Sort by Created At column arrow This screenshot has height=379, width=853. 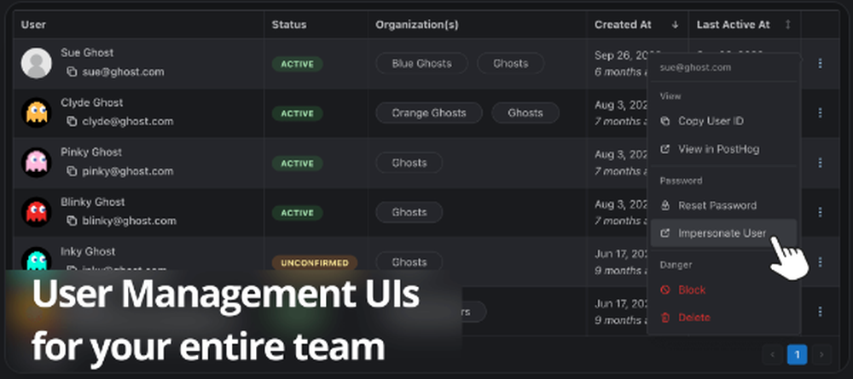pyautogui.click(x=675, y=25)
